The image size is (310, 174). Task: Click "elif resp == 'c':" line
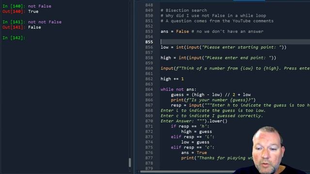(192, 147)
